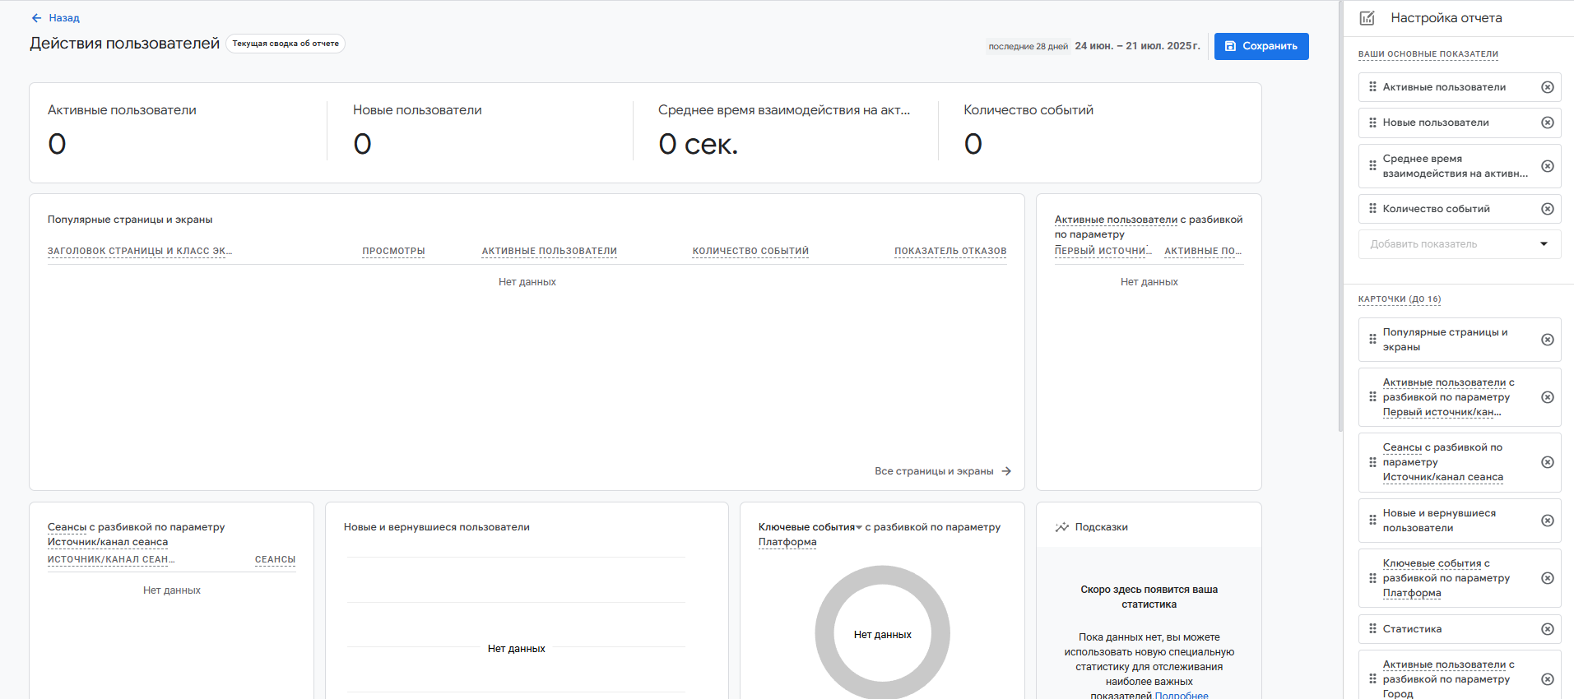Screen dimensions: 1574x699
Task: Click Сеансы metric in sessions card title
Action: point(67,527)
